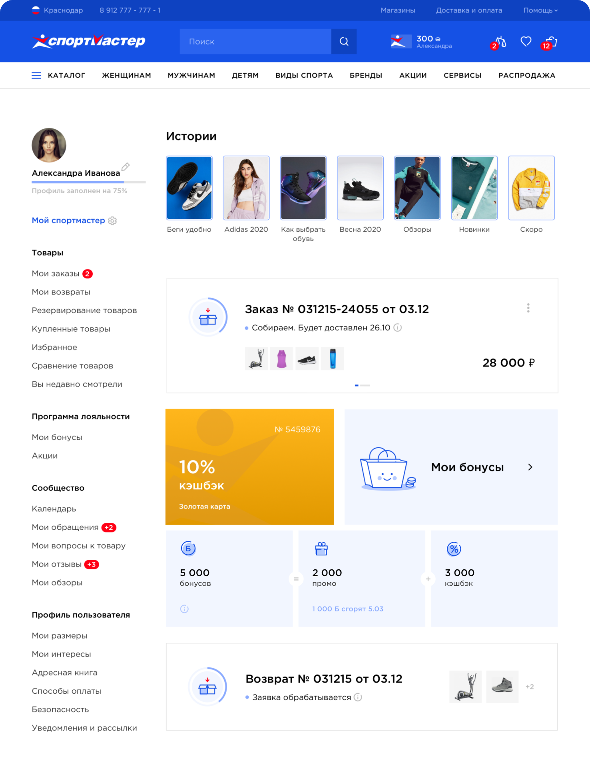This screenshot has height=769, width=590.
Task: Click info icon under 5 000 бонусов
Action: pos(184,609)
